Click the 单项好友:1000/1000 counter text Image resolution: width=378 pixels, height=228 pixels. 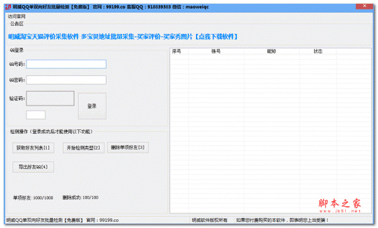33,198
